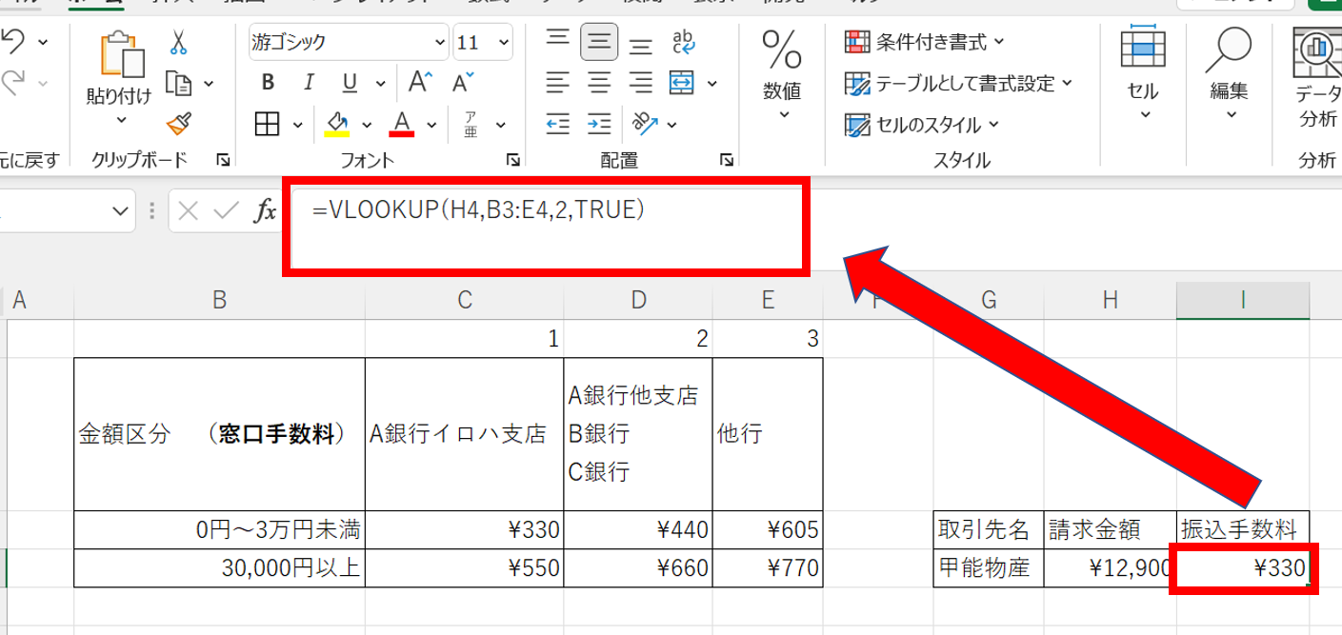The image size is (1342, 635).
Task: Click the Increase Indent icon
Action: 599,124
